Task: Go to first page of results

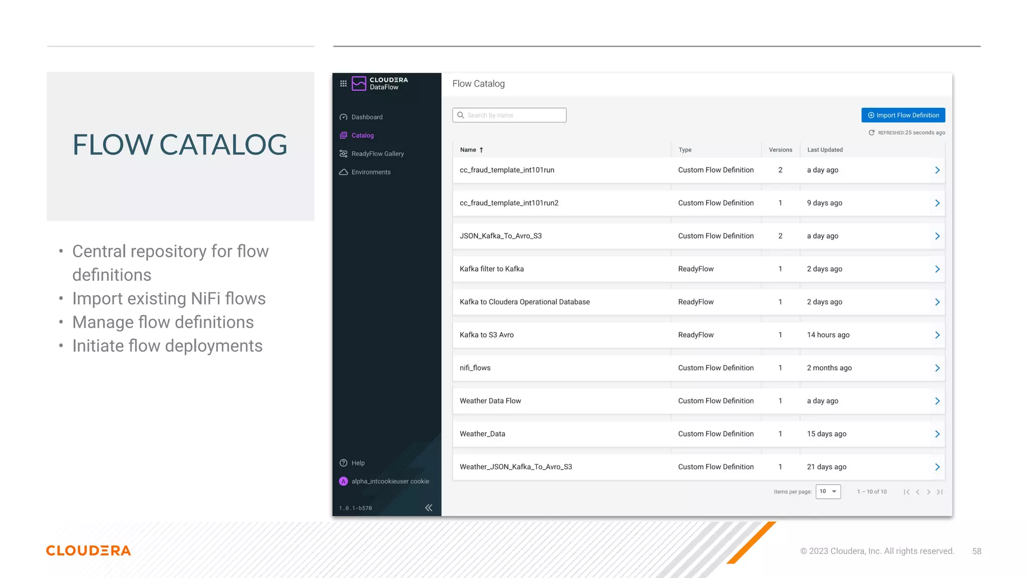Action: 907,492
